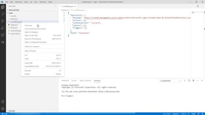Maximize the panel with the up chevron
Image resolution: width=205 pixels, height=115 pixels.
(198, 80)
